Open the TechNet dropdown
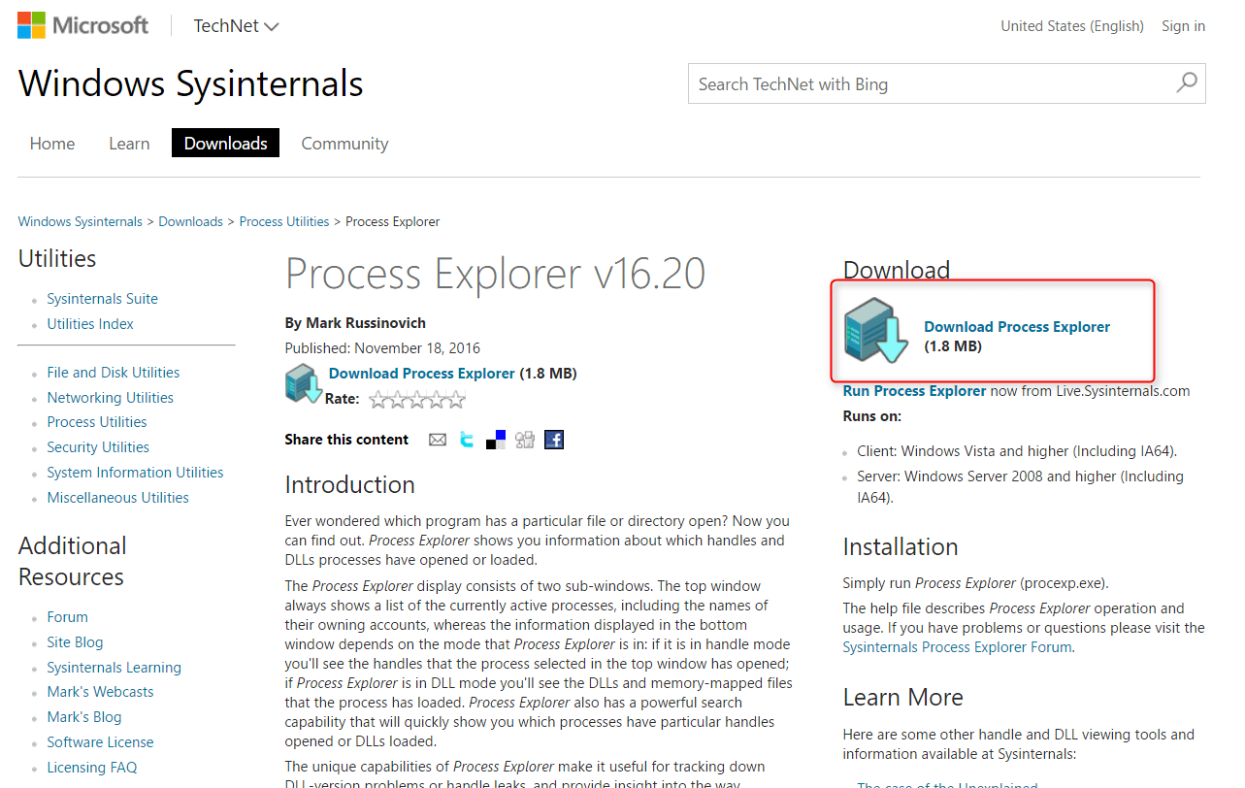 (235, 25)
